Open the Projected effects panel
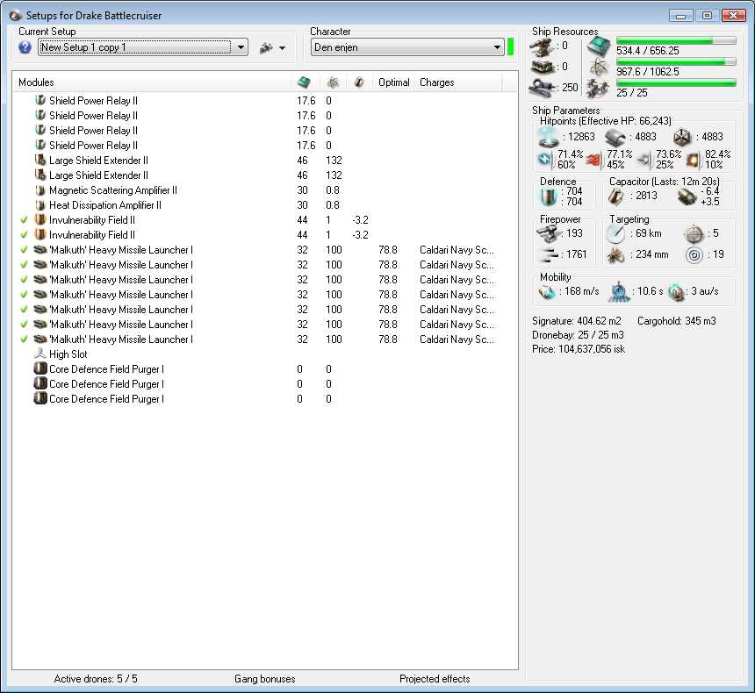The width and height of the screenshot is (755, 693). click(x=435, y=679)
